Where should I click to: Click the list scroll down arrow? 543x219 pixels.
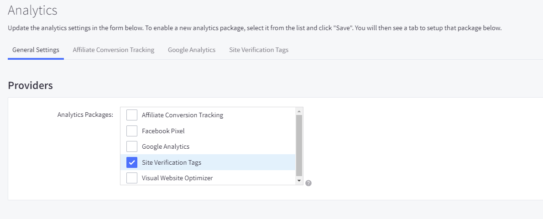coord(299,181)
